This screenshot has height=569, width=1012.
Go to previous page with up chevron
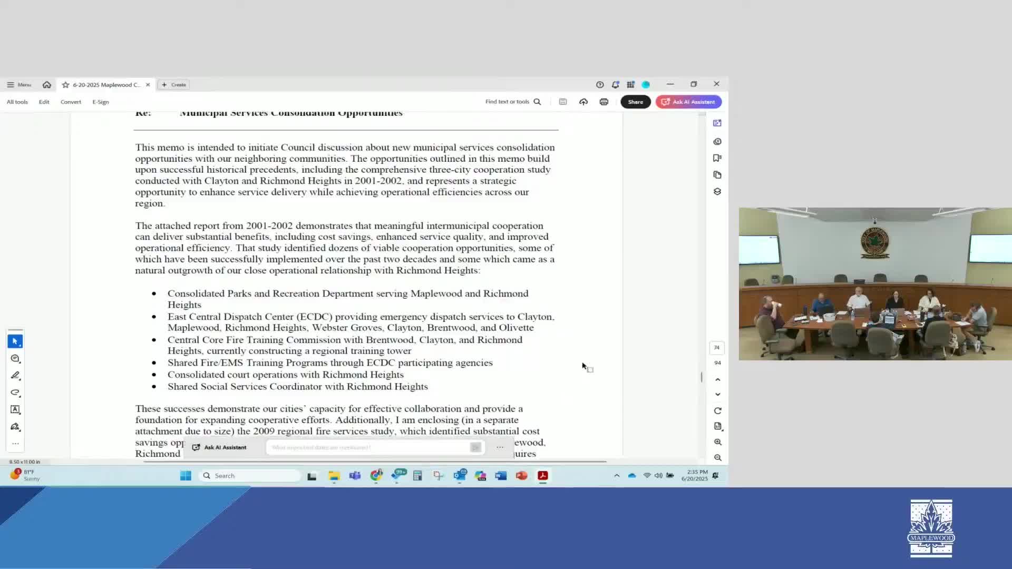(717, 379)
